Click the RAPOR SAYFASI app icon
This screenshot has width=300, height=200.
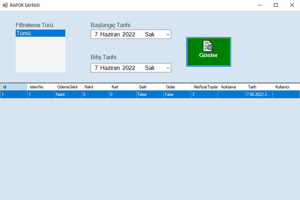[x=5, y=5]
